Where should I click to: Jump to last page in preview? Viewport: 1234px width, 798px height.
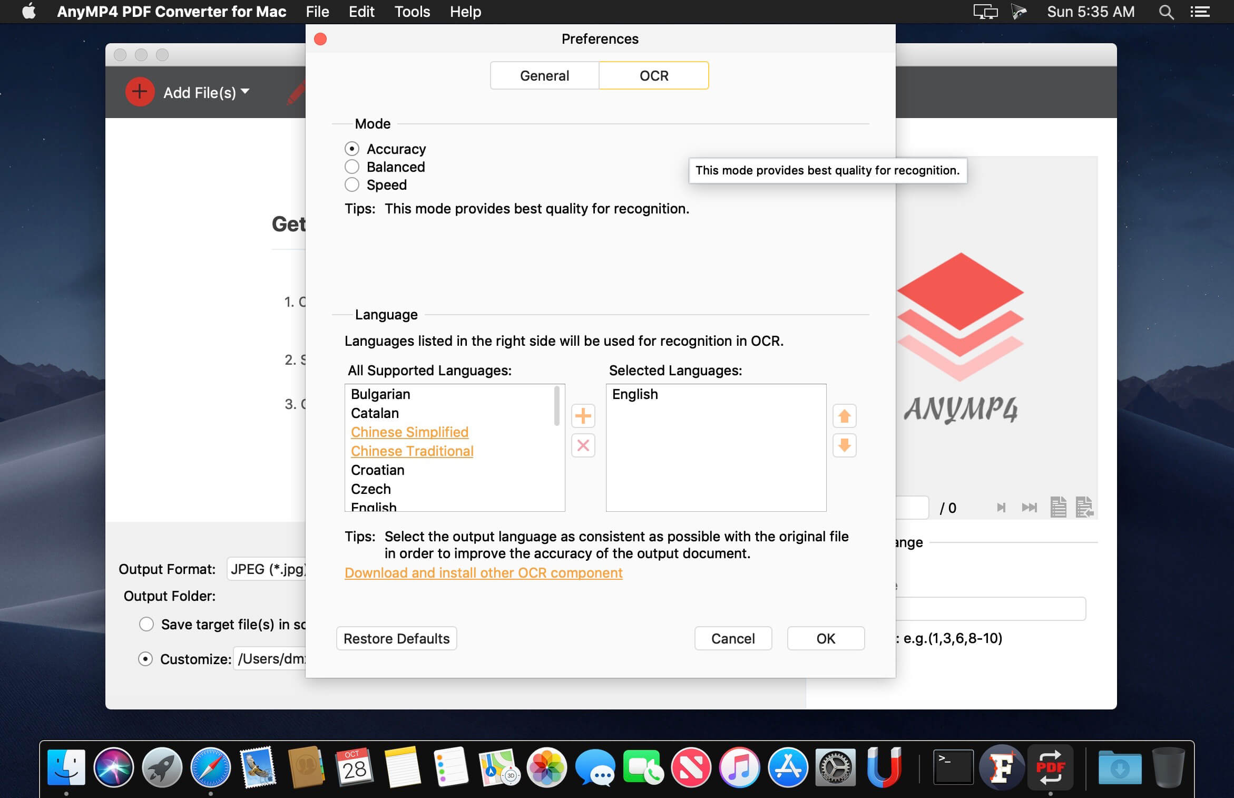pos(1029,507)
